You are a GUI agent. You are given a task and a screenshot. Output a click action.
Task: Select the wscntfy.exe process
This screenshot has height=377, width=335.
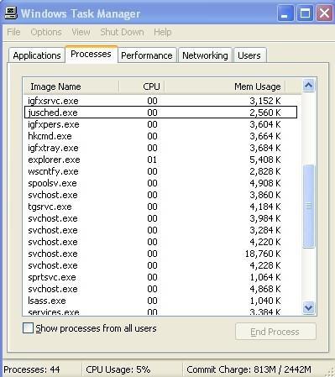pos(161,171)
